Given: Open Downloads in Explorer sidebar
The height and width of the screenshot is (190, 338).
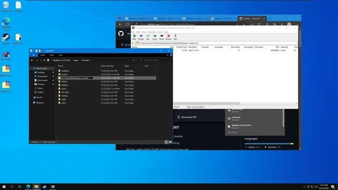Looking at the screenshot, I should pyautogui.click(x=42, y=76).
